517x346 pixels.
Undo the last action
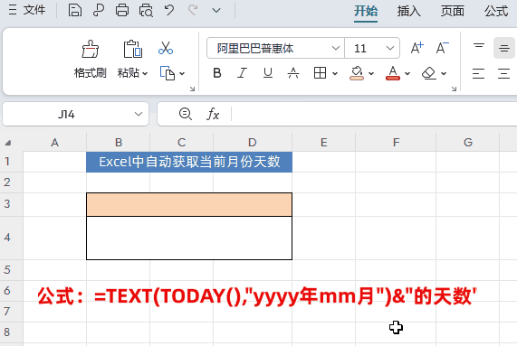[x=169, y=10]
